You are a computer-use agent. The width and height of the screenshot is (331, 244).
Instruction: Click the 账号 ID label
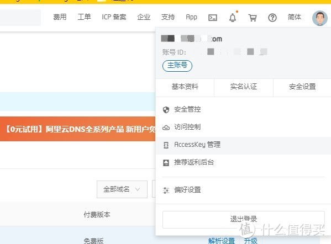tap(174, 52)
